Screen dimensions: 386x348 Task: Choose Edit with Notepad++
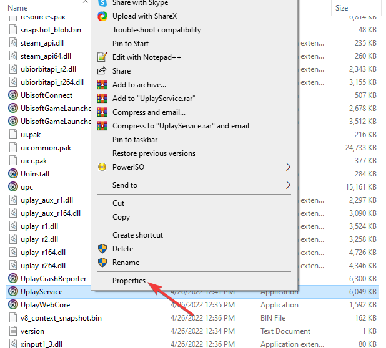pos(147,57)
